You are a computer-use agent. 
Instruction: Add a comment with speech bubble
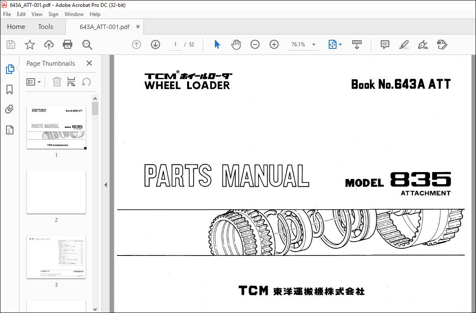coord(385,45)
